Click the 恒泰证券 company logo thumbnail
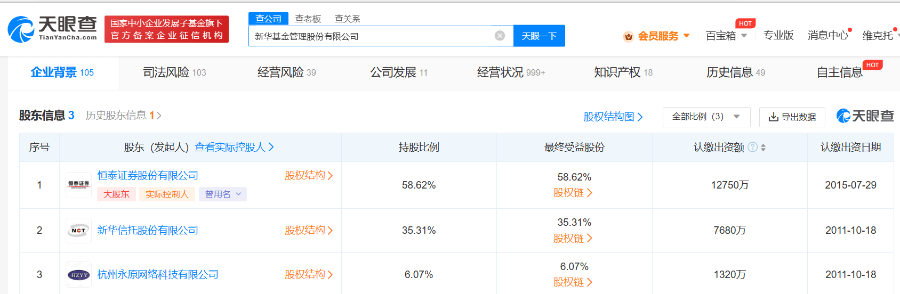900x294 pixels. [78, 185]
